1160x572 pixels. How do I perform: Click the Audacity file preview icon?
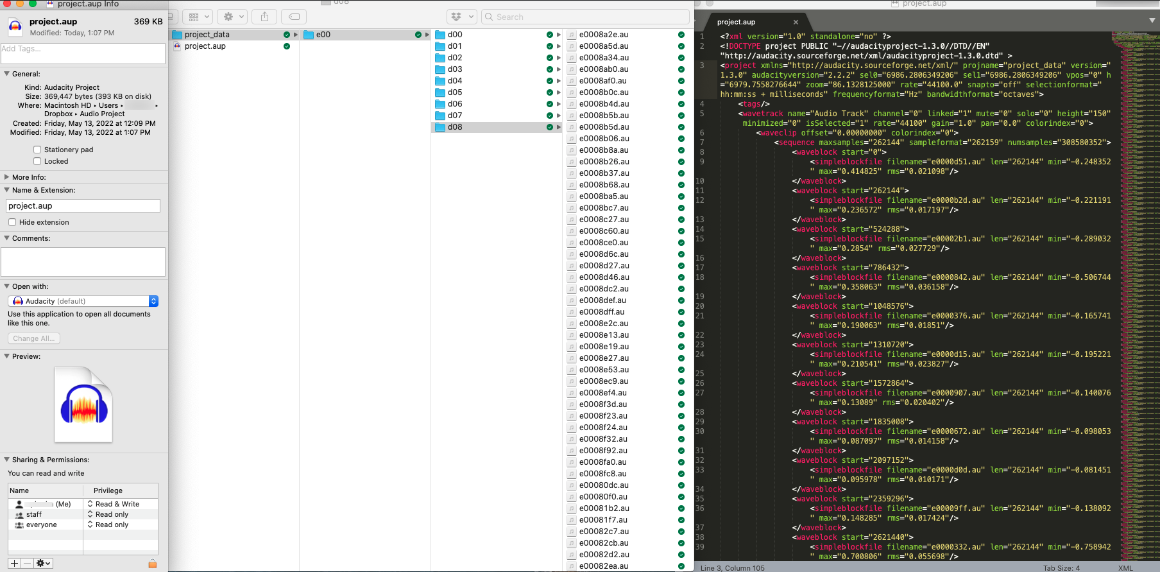click(x=83, y=404)
